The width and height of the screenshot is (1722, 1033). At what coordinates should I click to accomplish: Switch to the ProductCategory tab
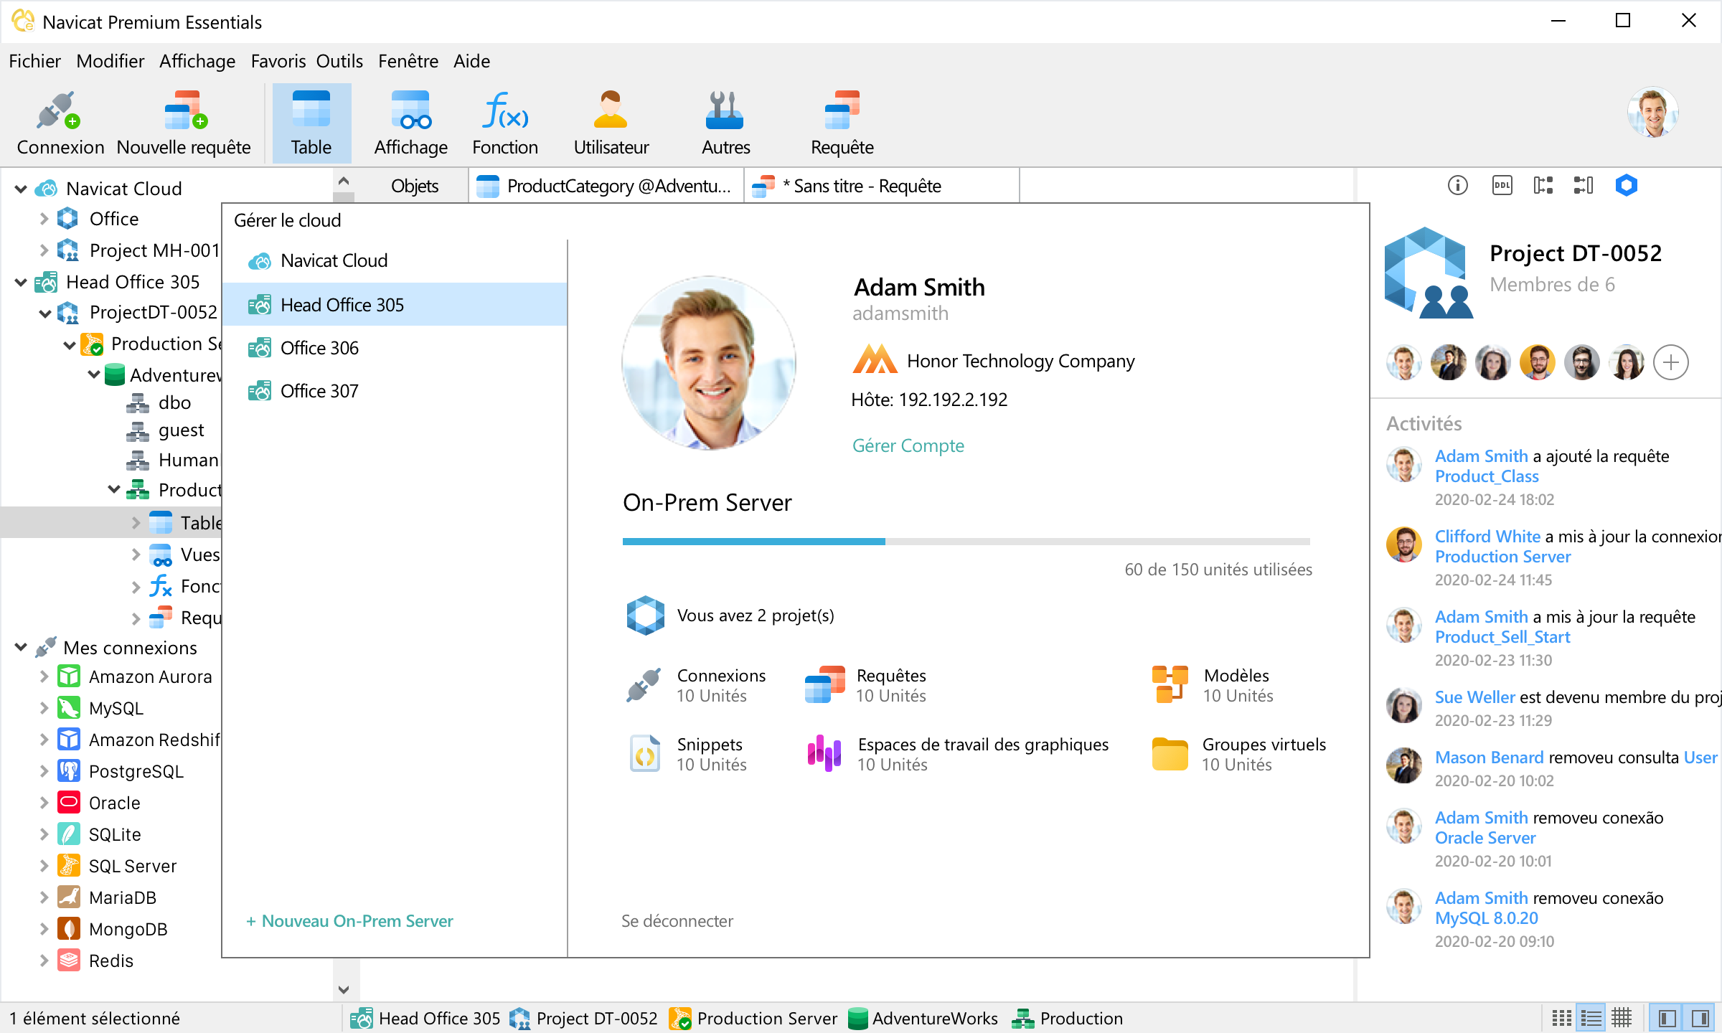coord(606,187)
